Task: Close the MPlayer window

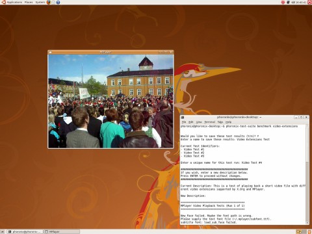Action: pos(171,52)
